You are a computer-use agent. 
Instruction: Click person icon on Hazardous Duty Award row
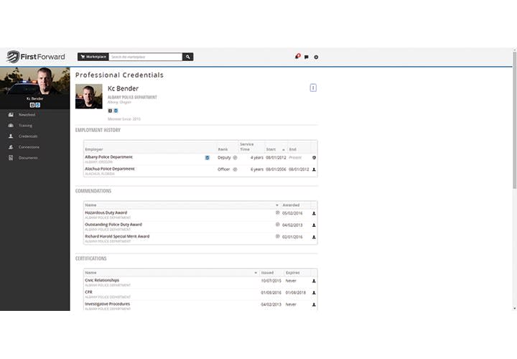click(314, 213)
